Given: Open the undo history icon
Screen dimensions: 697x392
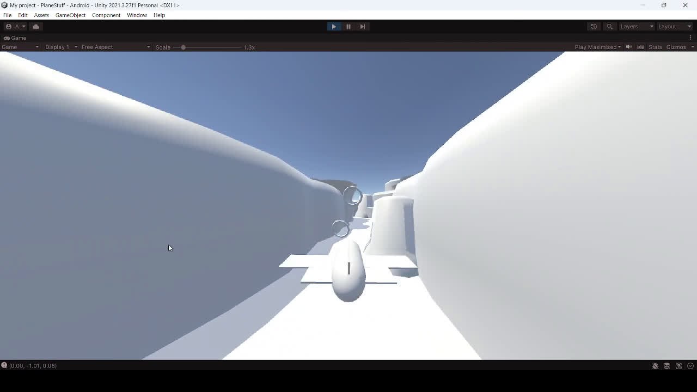Looking at the screenshot, I should pos(594,26).
